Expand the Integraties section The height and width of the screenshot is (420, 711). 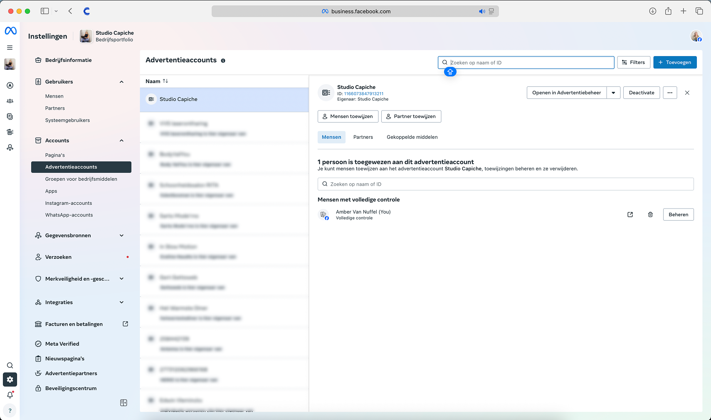(121, 302)
